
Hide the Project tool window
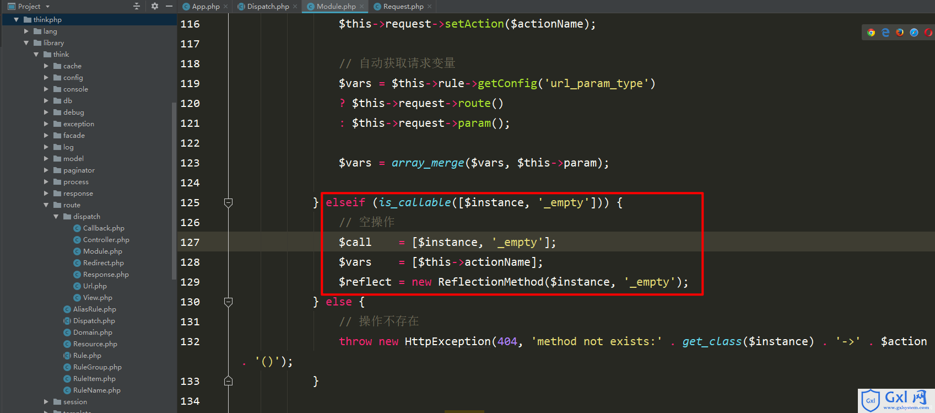(x=169, y=6)
